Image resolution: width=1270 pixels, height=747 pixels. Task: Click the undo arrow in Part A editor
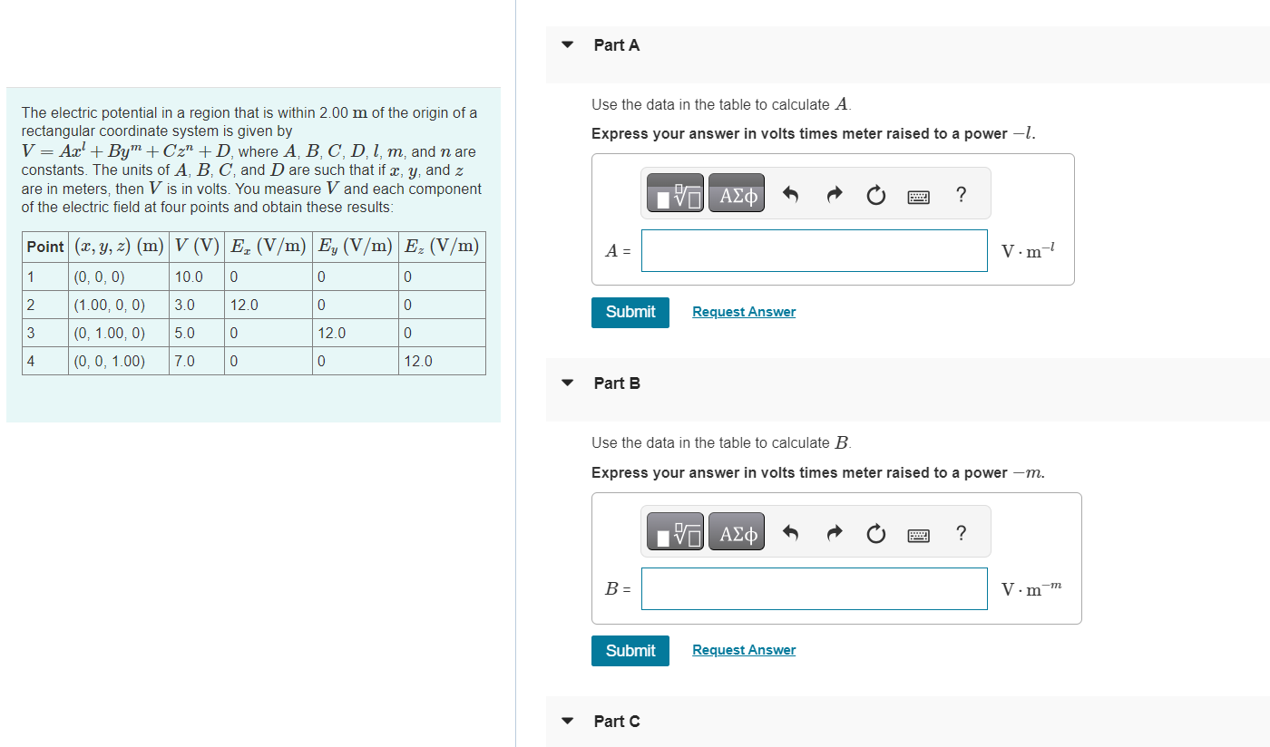click(790, 192)
